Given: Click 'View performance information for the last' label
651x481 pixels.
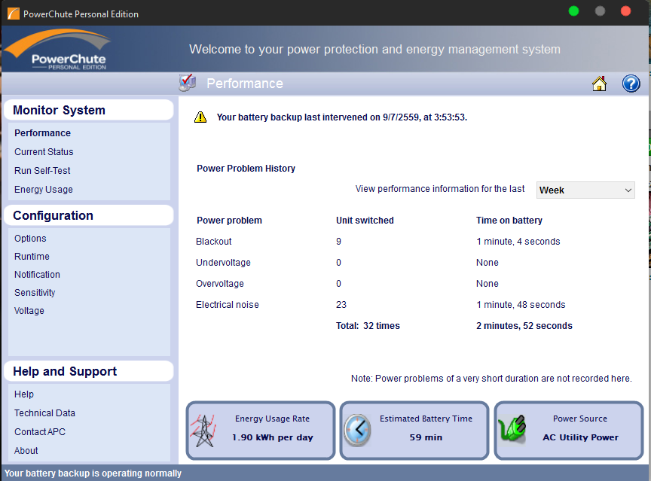Looking at the screenshot, I should [440, 189].
